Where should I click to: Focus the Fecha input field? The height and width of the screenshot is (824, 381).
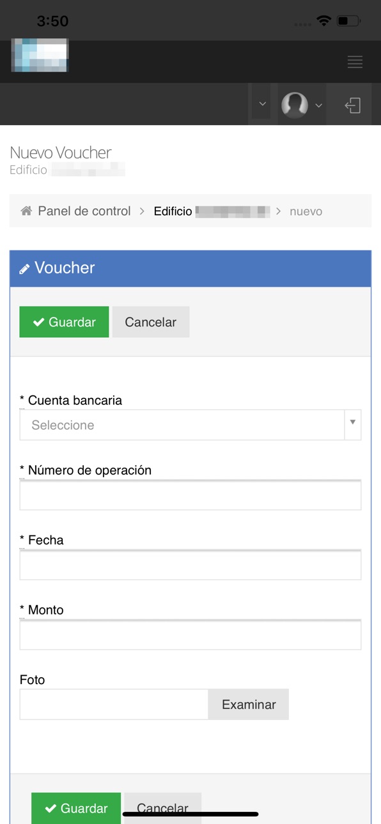(190, 565)
